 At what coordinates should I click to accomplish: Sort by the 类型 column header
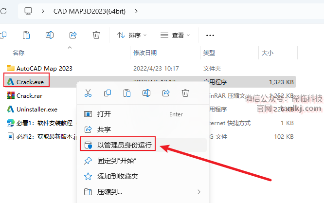(x=209, y=53)
